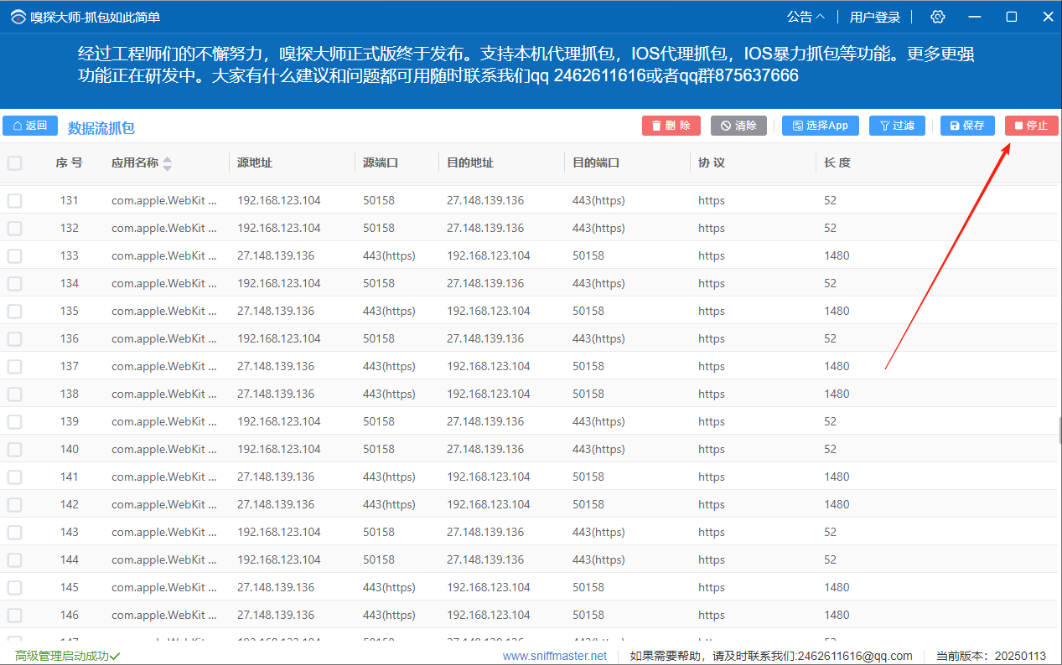1062x665 pixels.
Task: Check the checkbox for row 141
Action: 15,477
